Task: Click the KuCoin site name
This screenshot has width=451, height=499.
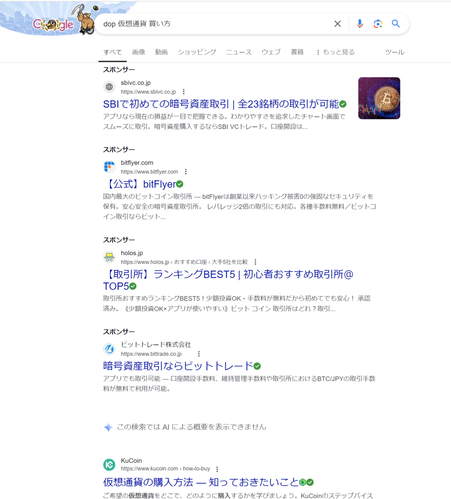Action: pos(131,460)
